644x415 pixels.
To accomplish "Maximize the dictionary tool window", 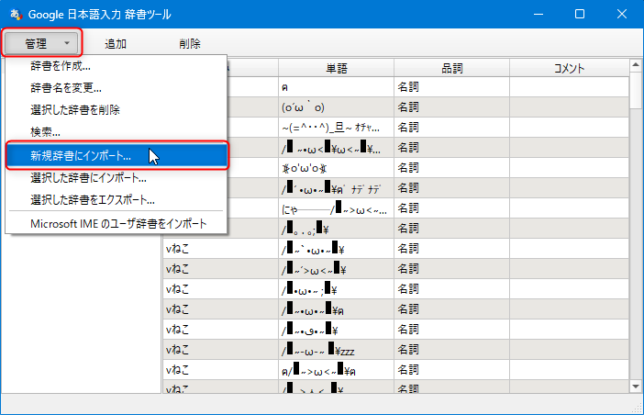I will click(x=580, y=15).
